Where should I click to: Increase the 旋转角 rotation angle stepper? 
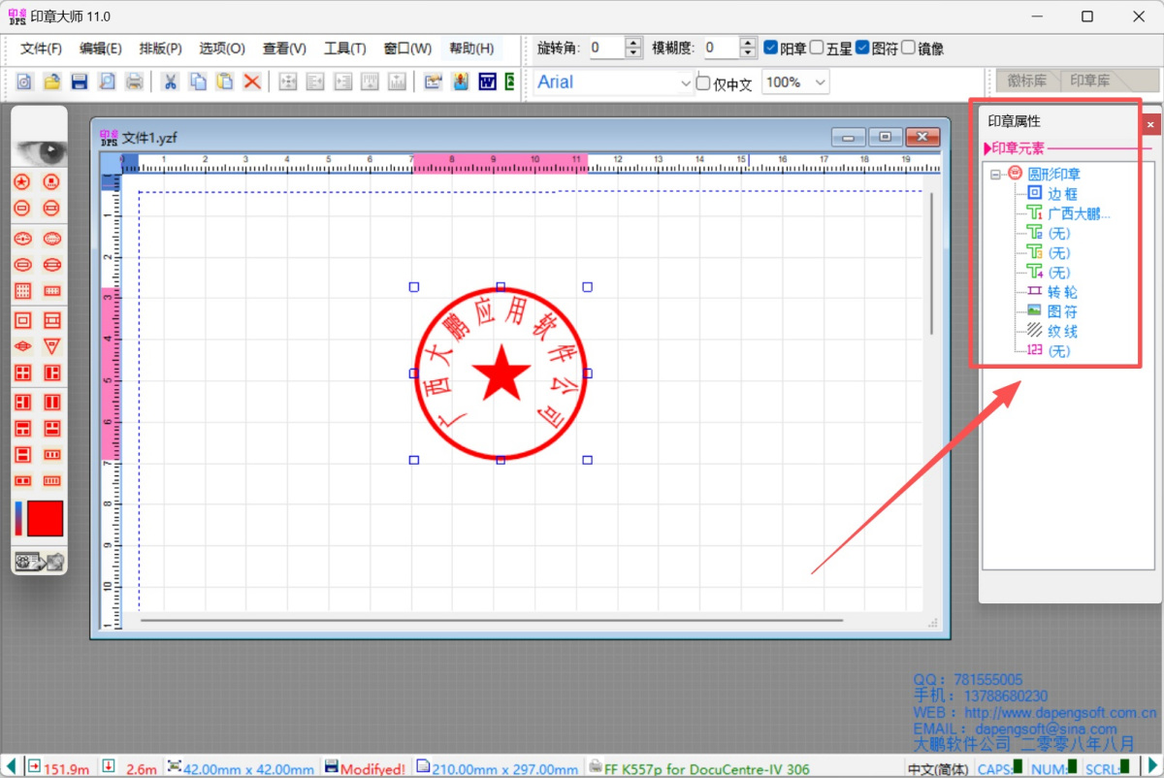[633, 43]
